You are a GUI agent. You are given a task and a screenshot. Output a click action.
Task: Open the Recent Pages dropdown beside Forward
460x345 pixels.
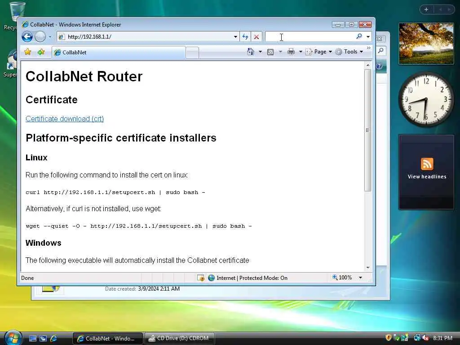coord(50,37)
